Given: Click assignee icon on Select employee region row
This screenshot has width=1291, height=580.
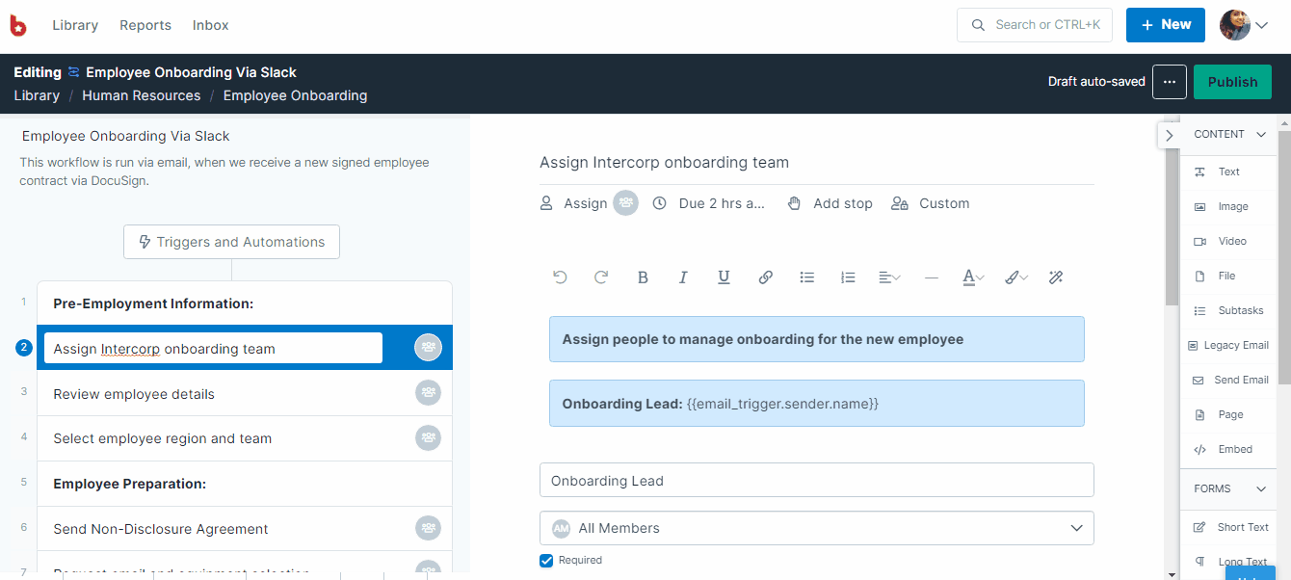Looking at the screenshot, I should (428, 438).
